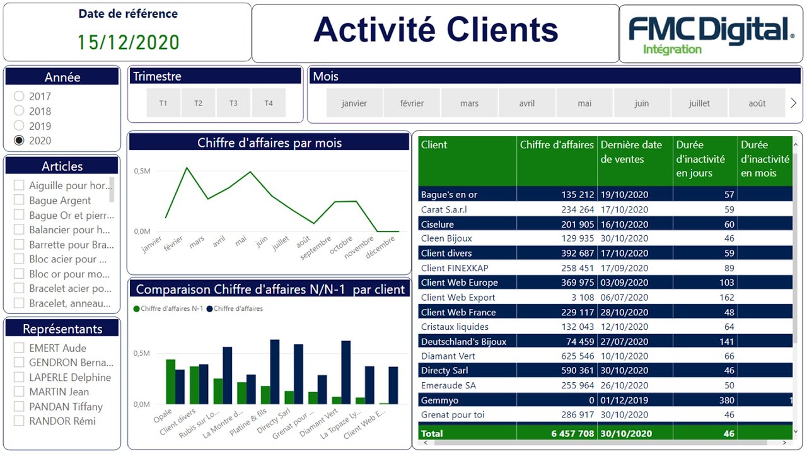Select the Client Web Export row
This screenshot has width=807, height=454.
605,297
